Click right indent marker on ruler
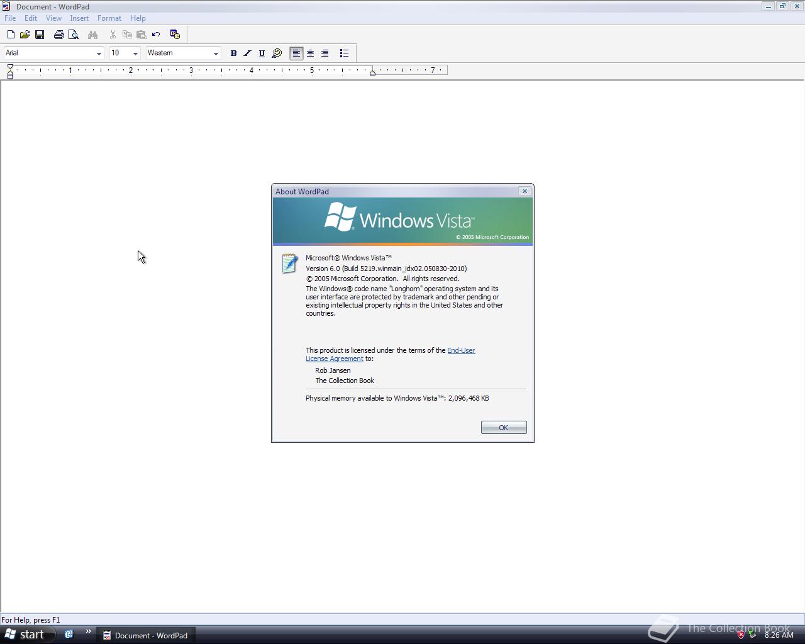The width and height of the screenshot is (805, 644). 372,72
